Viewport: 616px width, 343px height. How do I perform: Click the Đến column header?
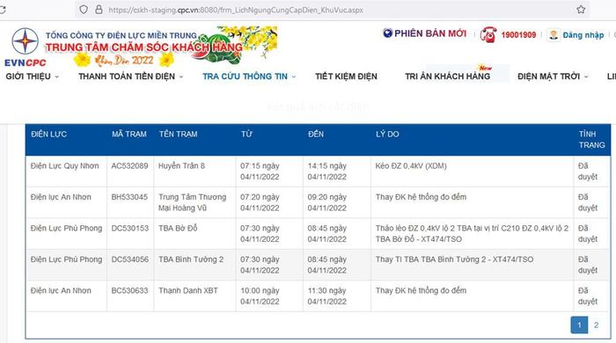coord(315,135)
